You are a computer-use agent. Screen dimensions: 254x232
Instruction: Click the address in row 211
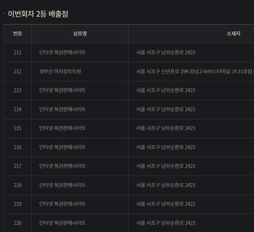(166, 52)
